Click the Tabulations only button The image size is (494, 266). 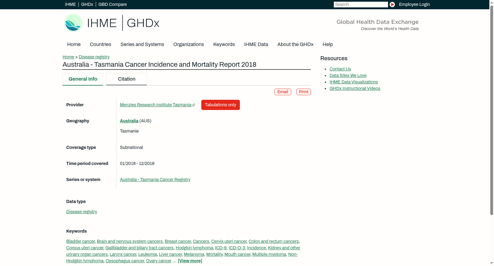pos(220,105)
